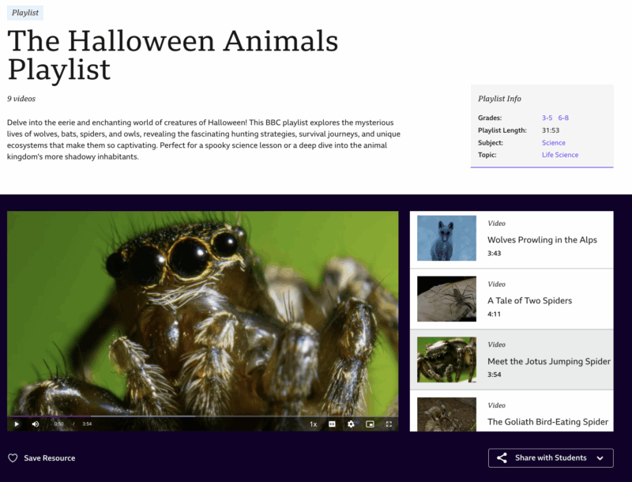Expand the Share with Students dropdown chevron
Viewport: 632px width, 482px height.
(x=599, y=458)
